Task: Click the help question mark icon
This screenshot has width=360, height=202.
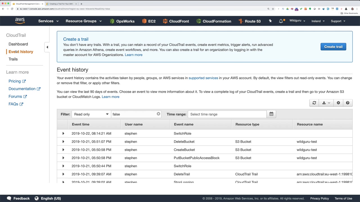Action: (x=348, y=103)
